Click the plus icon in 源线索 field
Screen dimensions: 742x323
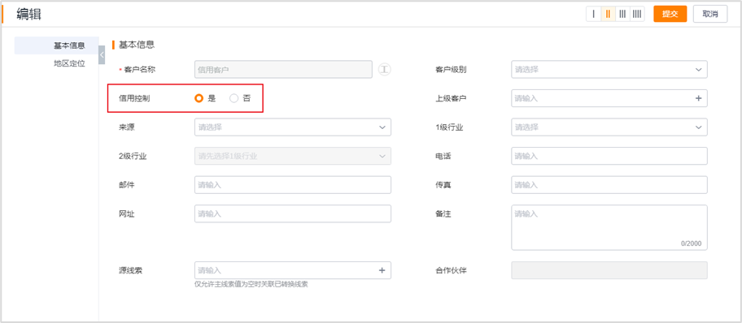click(x=382, y=270)
